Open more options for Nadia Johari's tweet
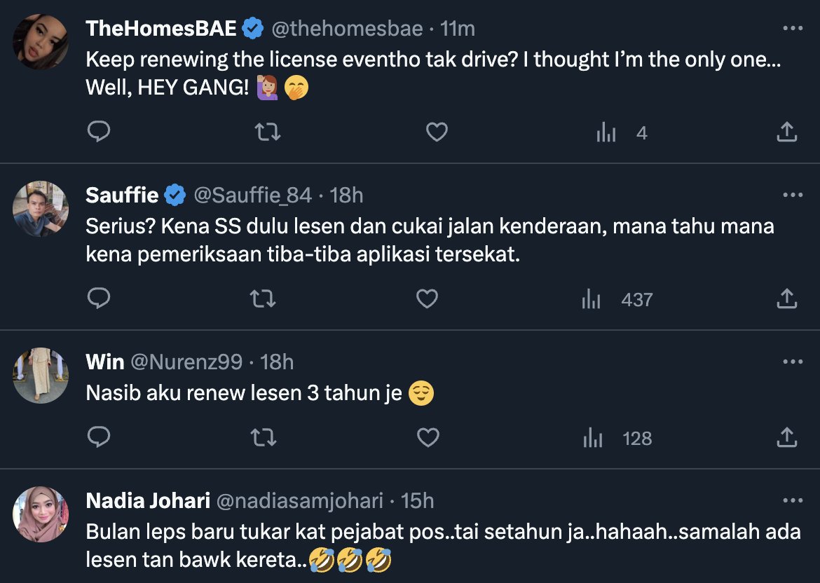 (792, 500)
